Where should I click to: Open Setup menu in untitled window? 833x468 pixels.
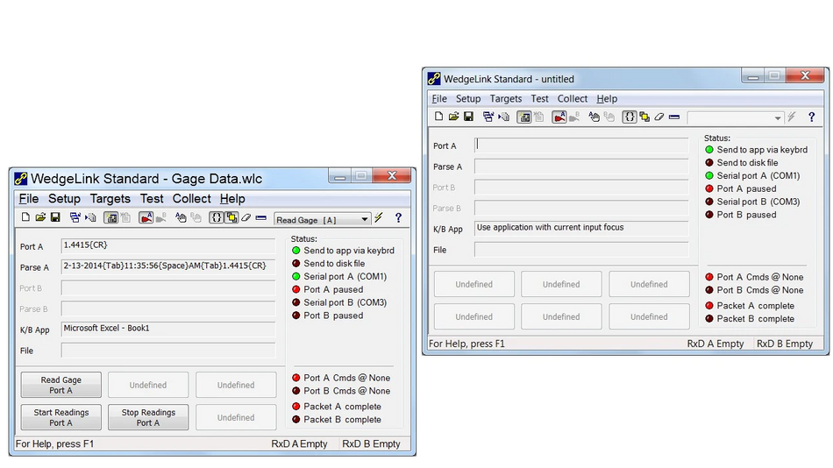[468, 99]
